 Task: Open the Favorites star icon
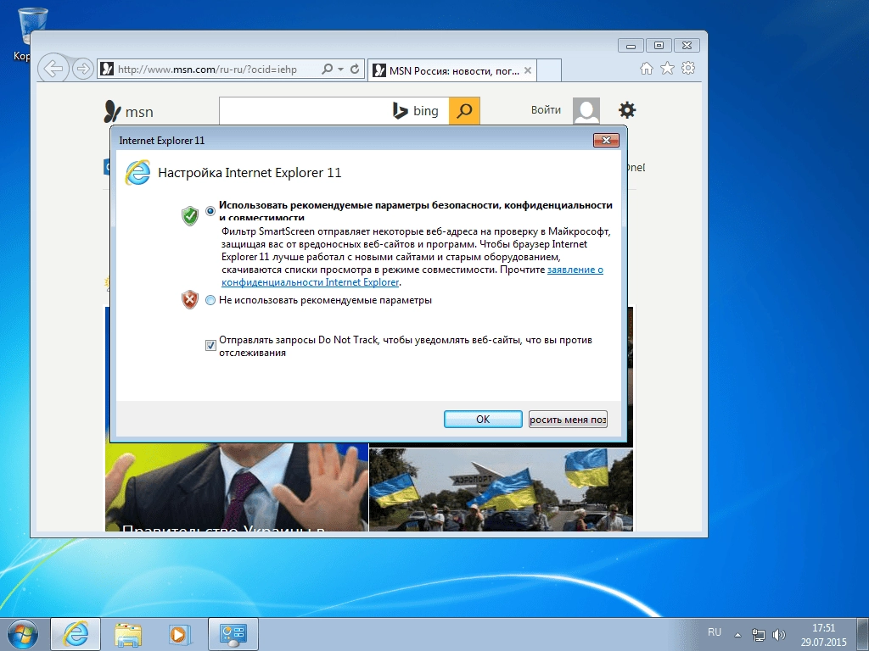click(x=667, y=68)
